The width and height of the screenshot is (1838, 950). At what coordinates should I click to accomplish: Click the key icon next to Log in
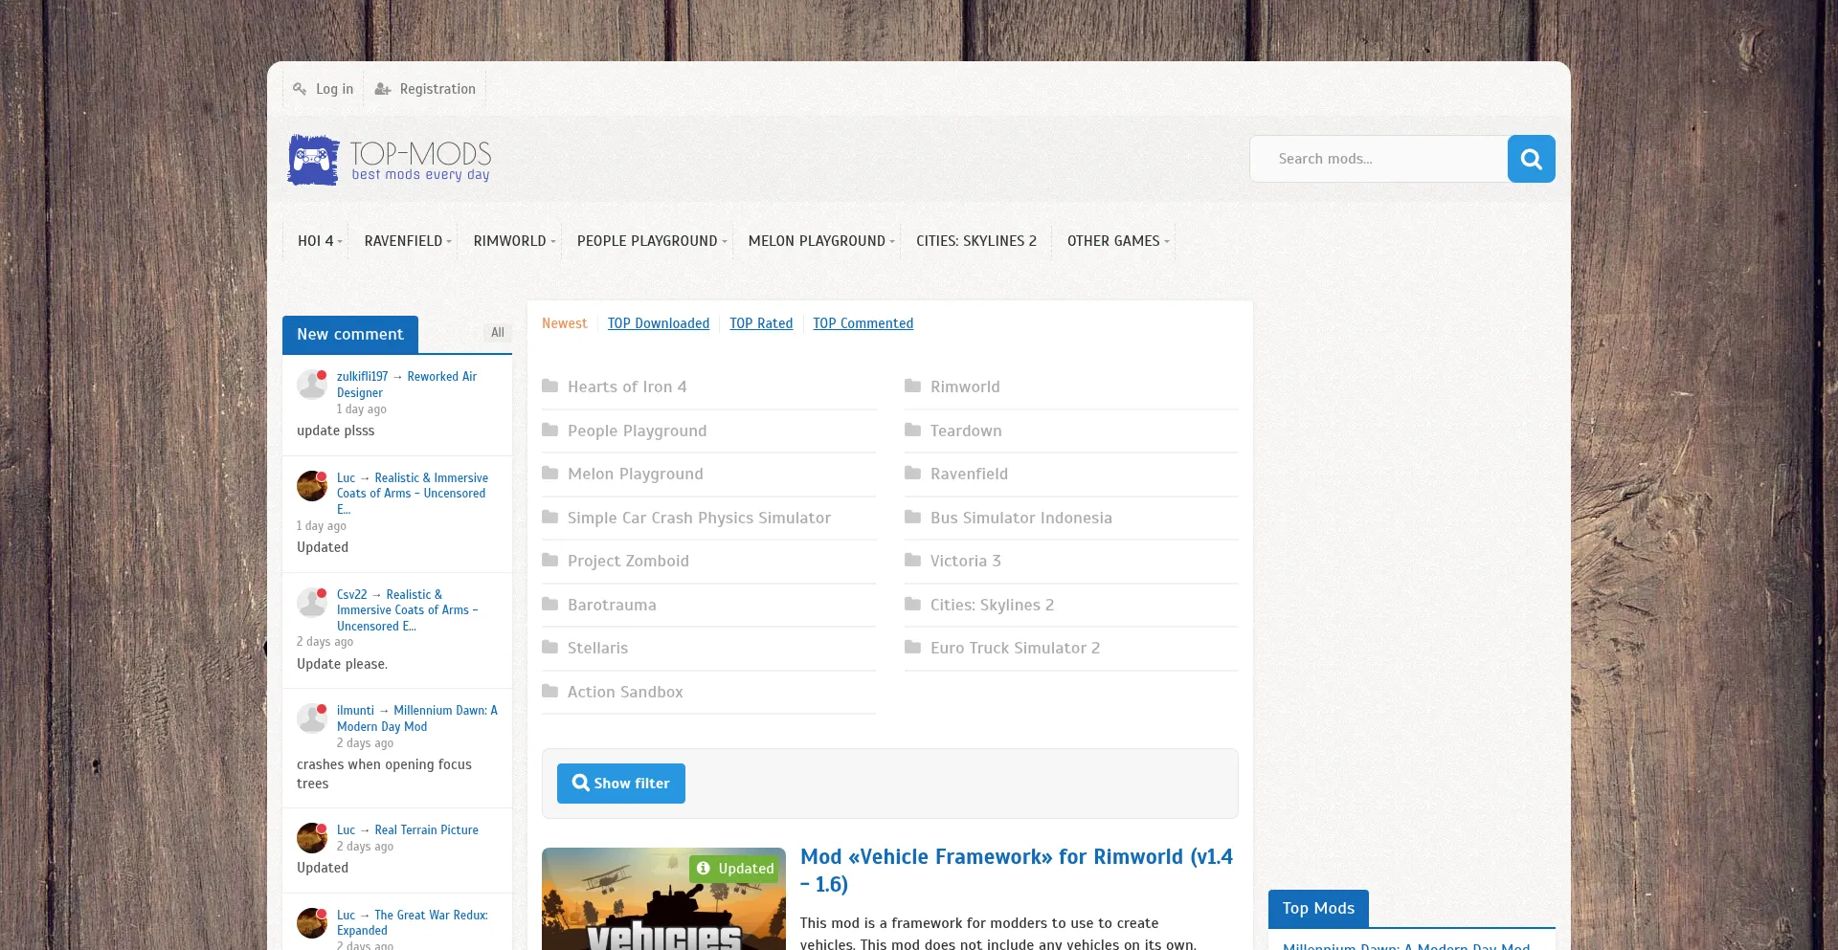[300, 89]
